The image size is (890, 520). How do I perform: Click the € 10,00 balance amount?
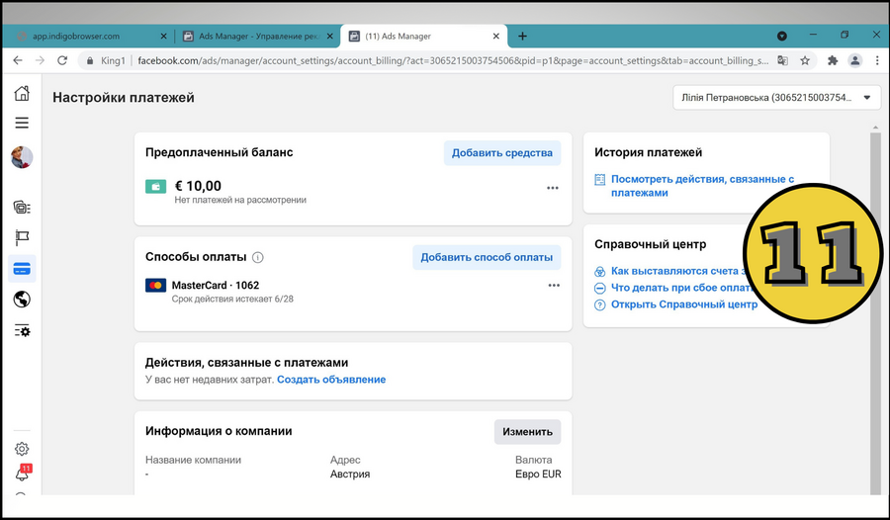coord(198,186)
